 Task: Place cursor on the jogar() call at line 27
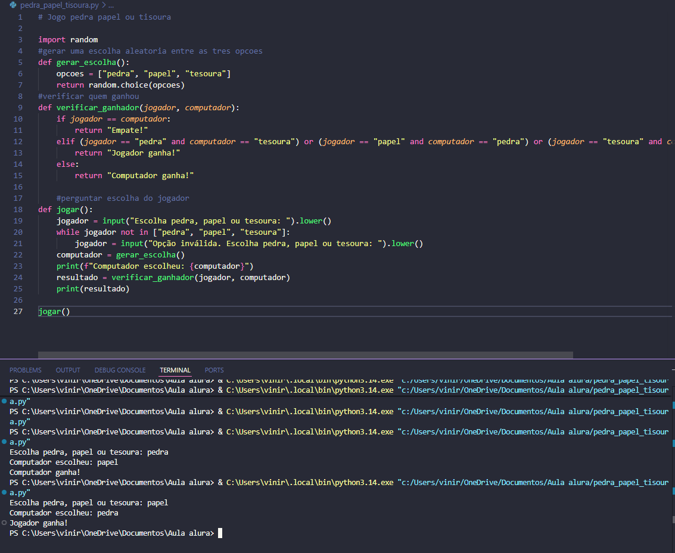click(54, 312)
